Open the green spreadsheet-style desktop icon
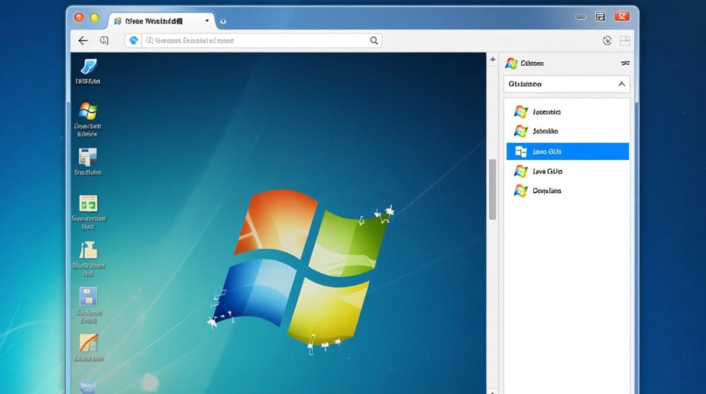The image size is (706, 394). coord(88,203)
